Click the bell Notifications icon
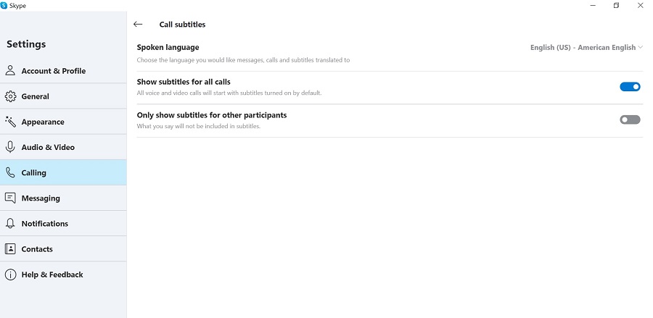The height and width of the screenshot is (318, 653). (x=10, y=223)
